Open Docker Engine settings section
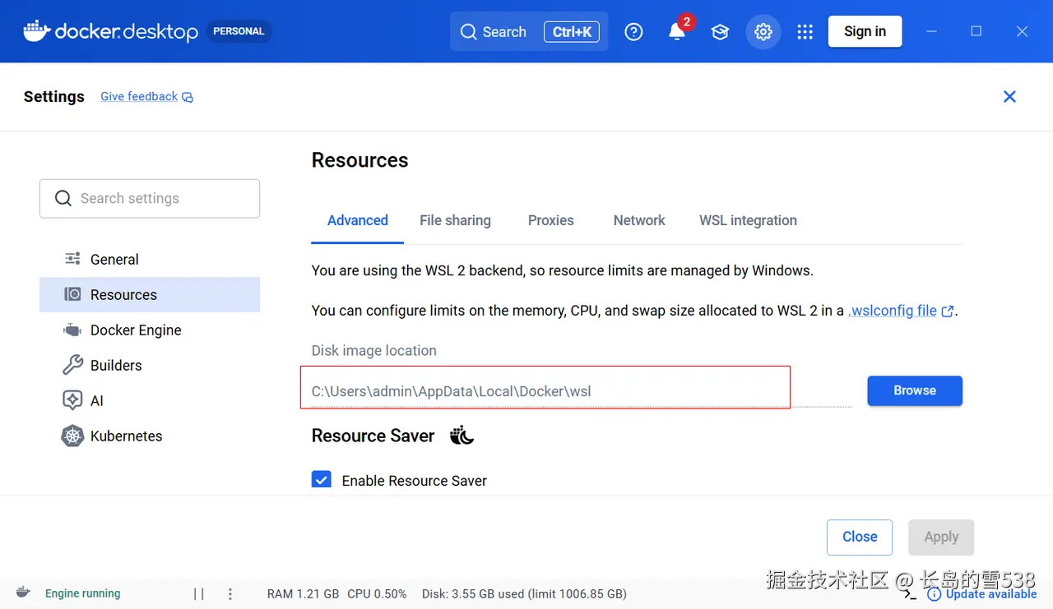This screenshot has width=1053, height=609. pos(150,330)
